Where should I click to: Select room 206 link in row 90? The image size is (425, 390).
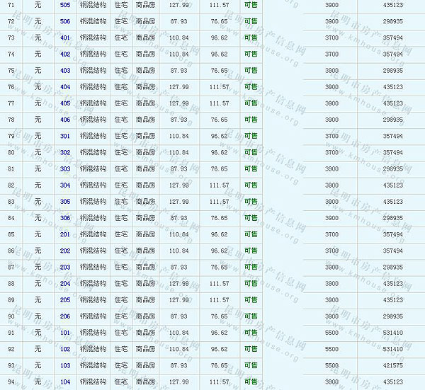[65, 316]
